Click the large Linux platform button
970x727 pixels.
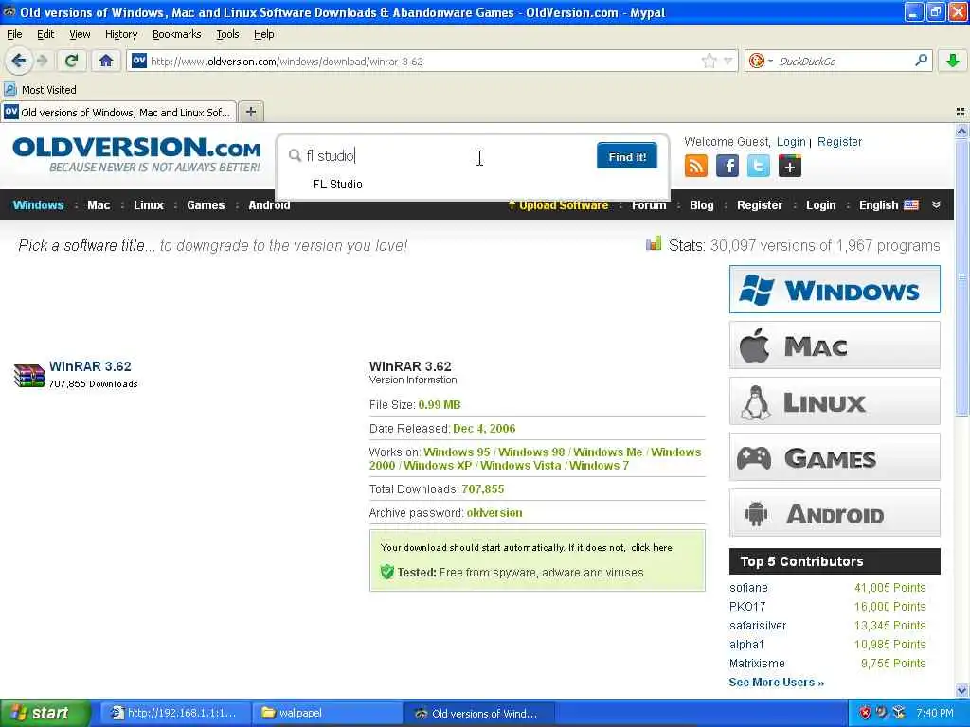[x=835, y=401]
